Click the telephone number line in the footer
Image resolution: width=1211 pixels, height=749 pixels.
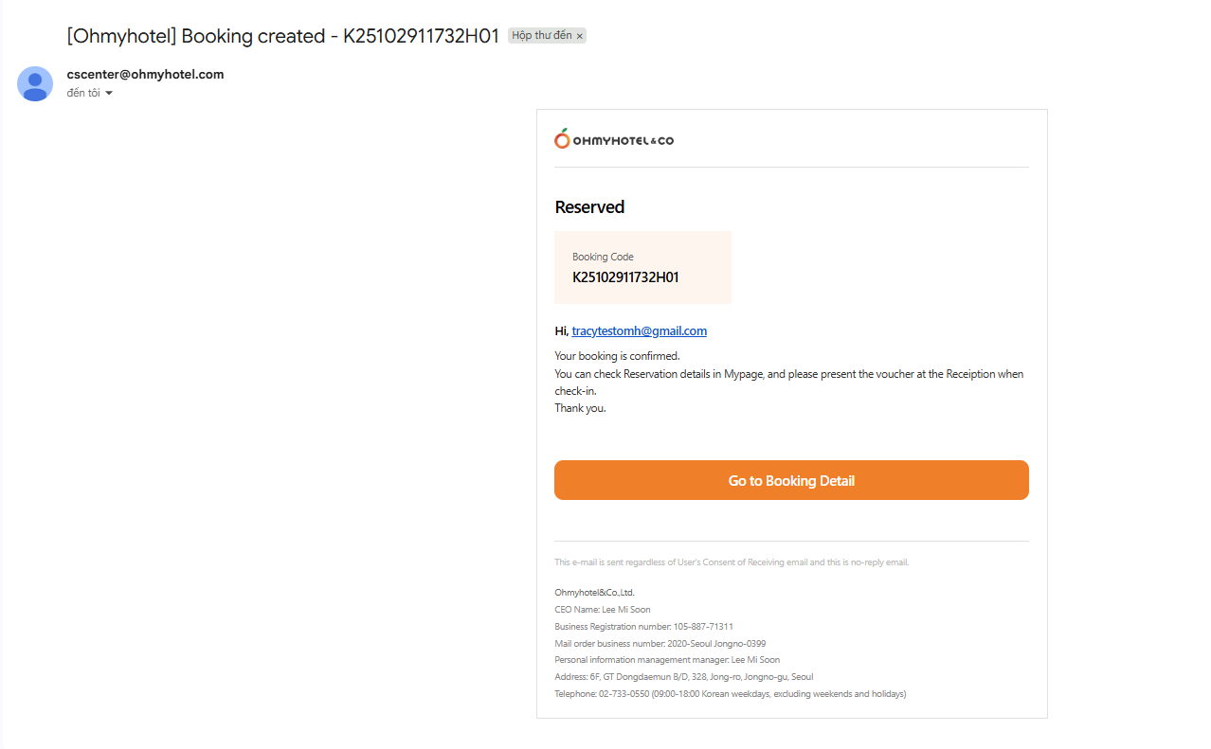pyautogui.click(x=730, y=694)
